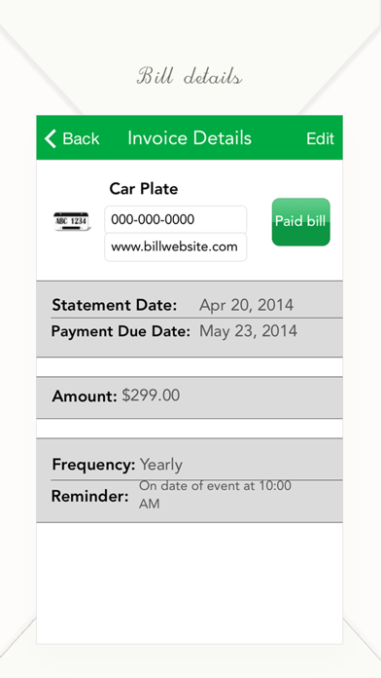Select the phone number field 000-000-0000
The height and width of the screenshot is (678, 381).
coord(176,219)
